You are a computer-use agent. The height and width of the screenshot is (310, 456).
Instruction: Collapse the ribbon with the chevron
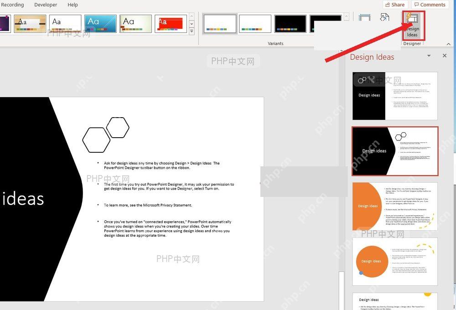click(x=448, y=44)
